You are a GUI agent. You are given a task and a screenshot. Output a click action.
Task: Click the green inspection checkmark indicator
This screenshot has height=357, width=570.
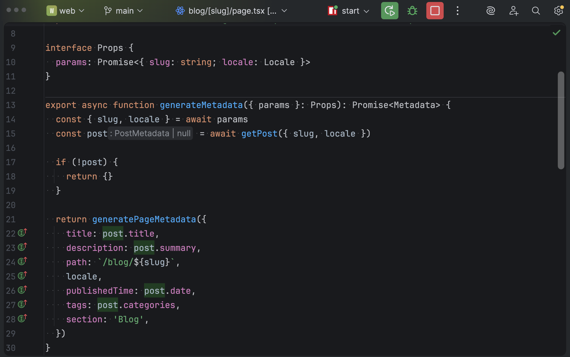pyautogui.click(x=556, y=33)
